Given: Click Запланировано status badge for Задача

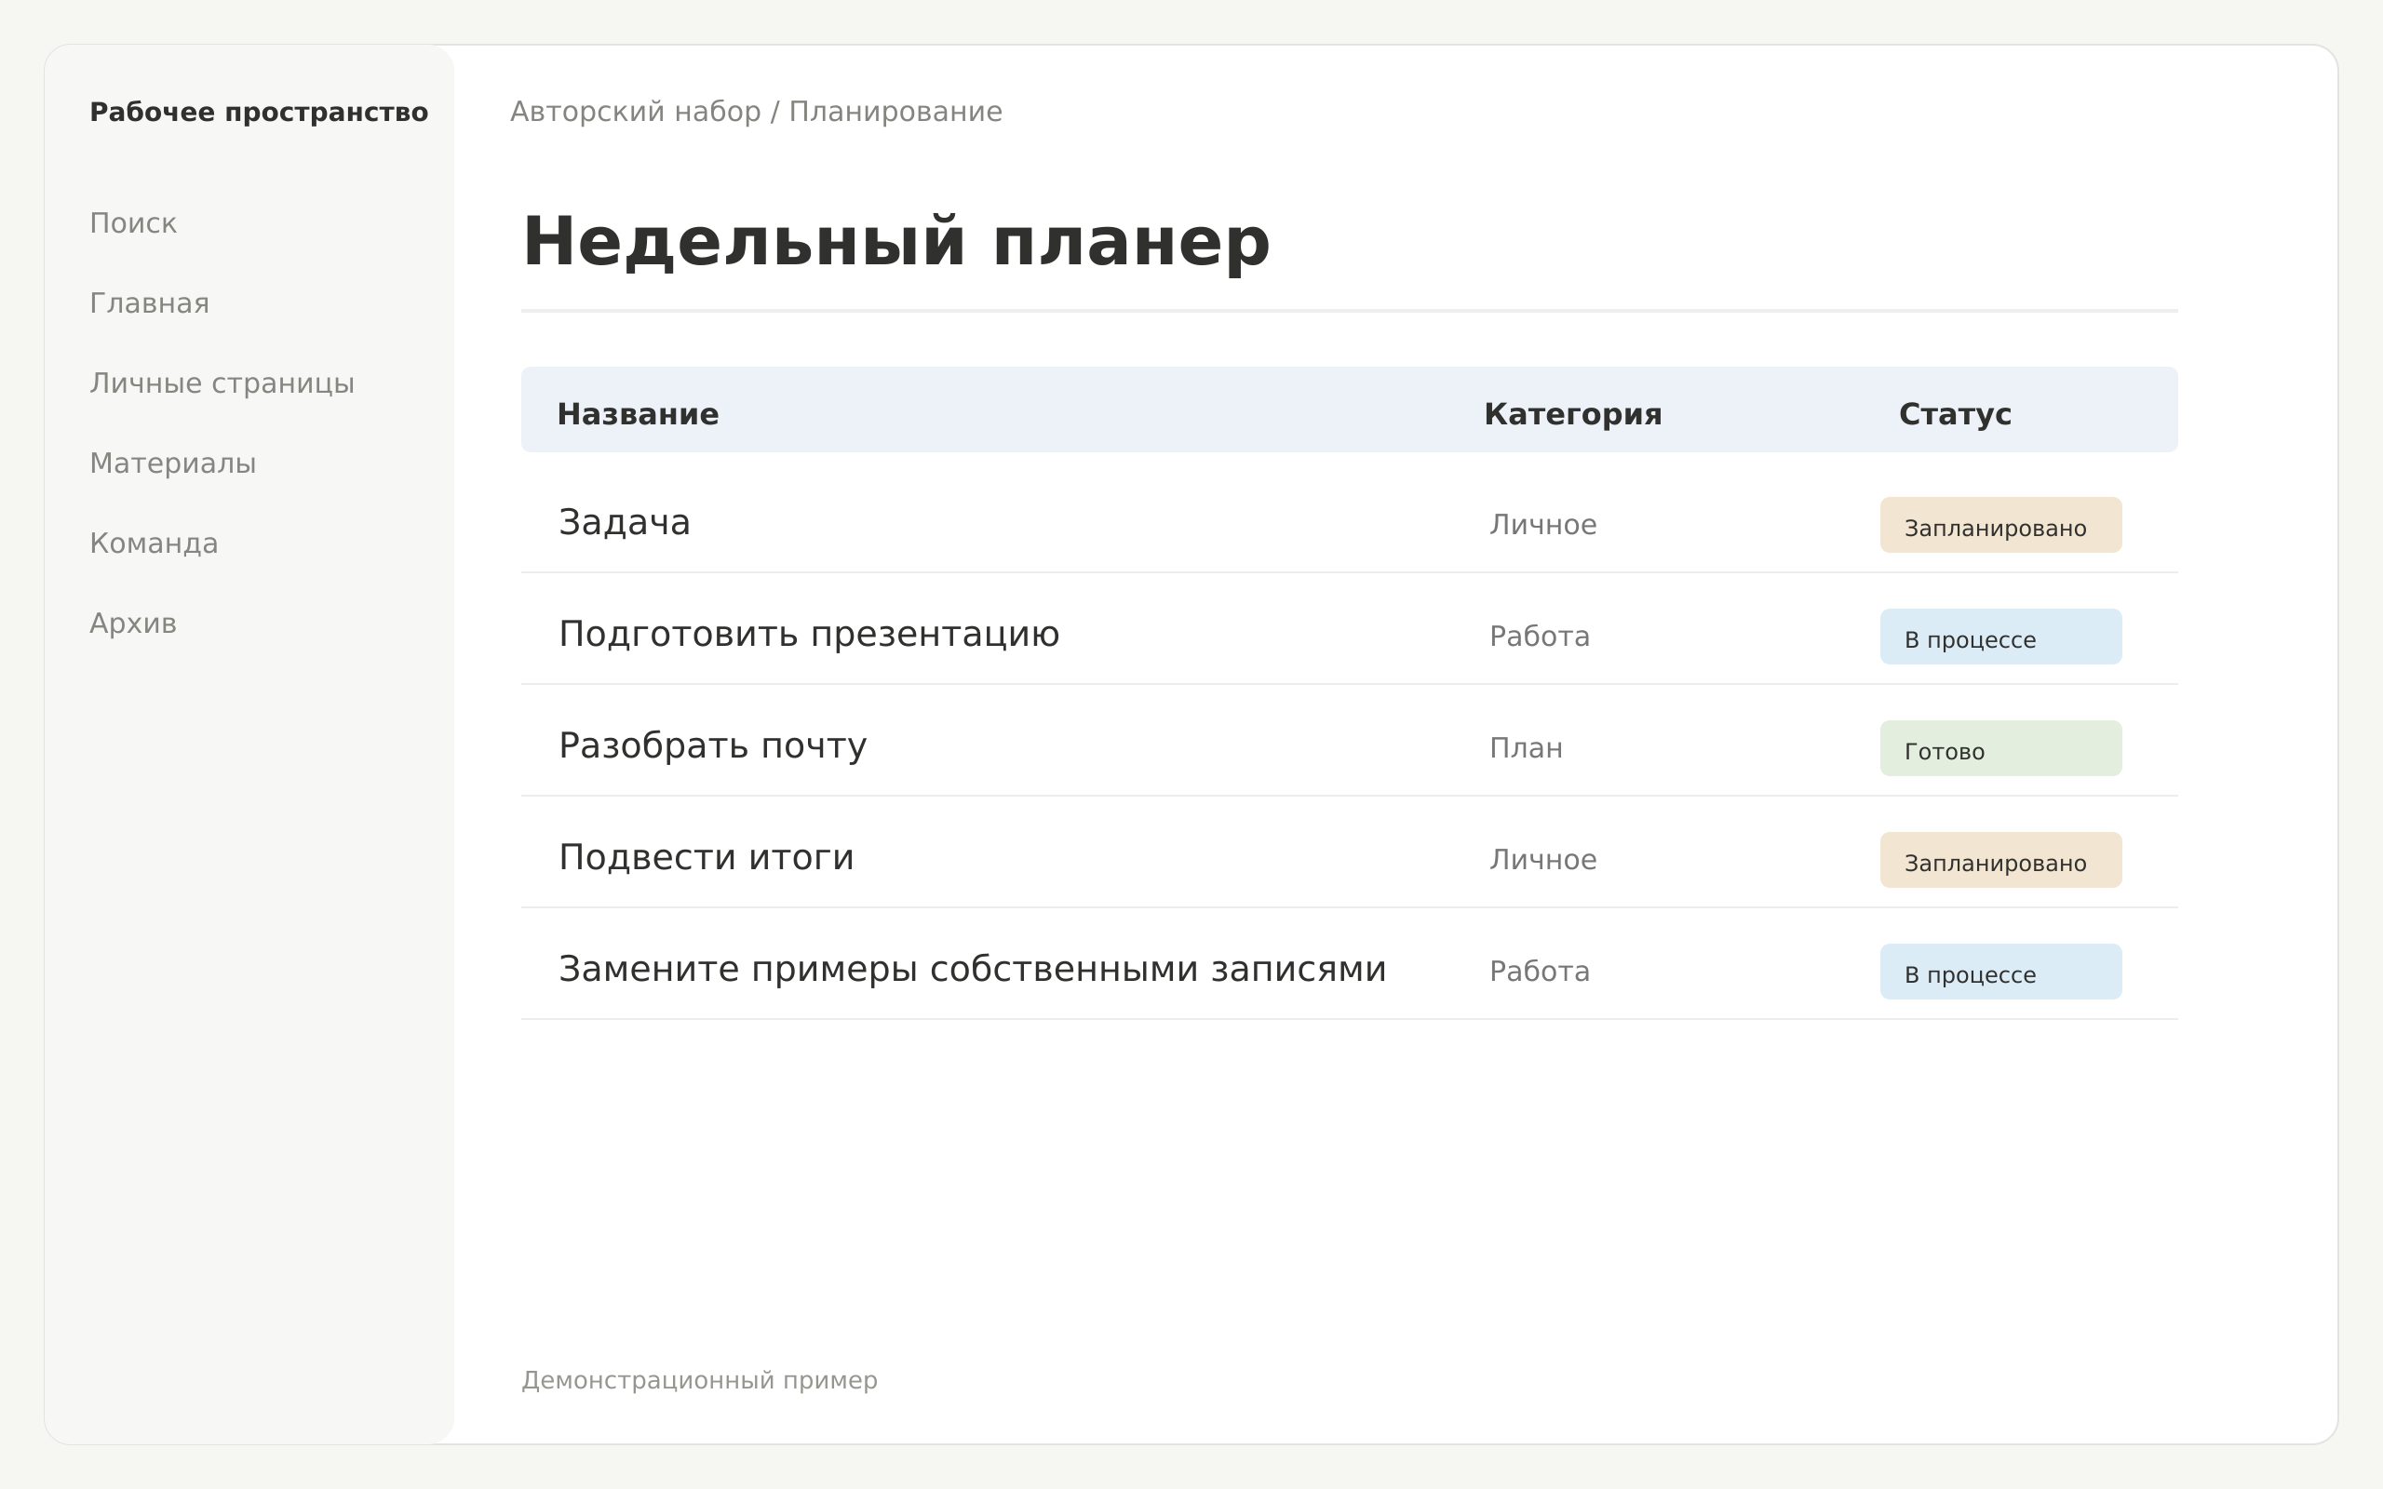Looking at the screenshot, I should point(2001,525).
